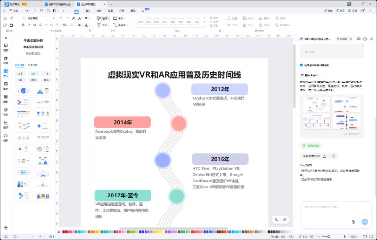Screen dimensions: 377x240
Task: Open the Fill (填充) dropdown
Action: click(x=214, y=18)
